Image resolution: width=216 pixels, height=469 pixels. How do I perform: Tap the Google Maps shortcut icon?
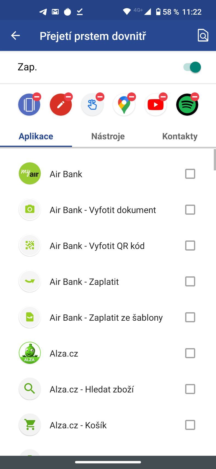124,105
